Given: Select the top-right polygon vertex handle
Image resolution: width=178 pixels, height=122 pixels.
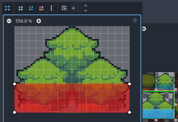Looking at the screenshot, I should [130, 84].
